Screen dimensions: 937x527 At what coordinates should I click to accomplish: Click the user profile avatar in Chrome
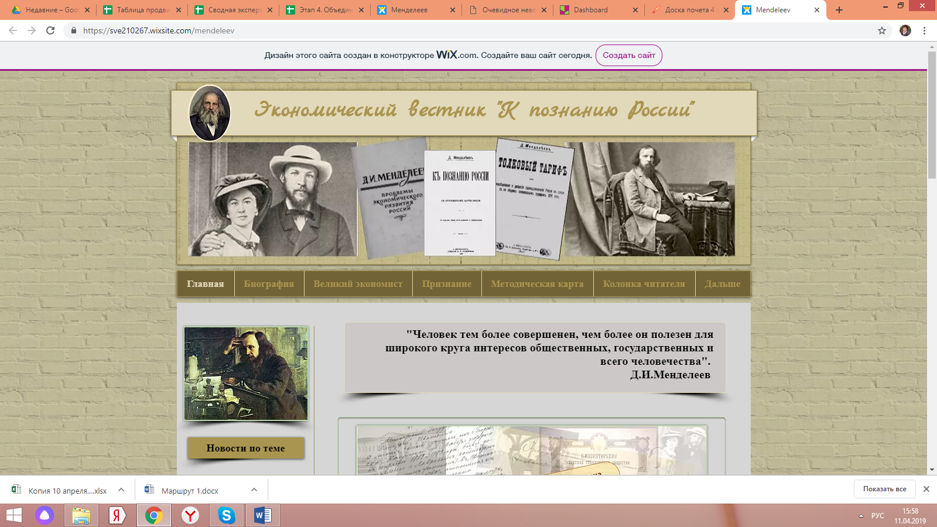tap(905, 30)
